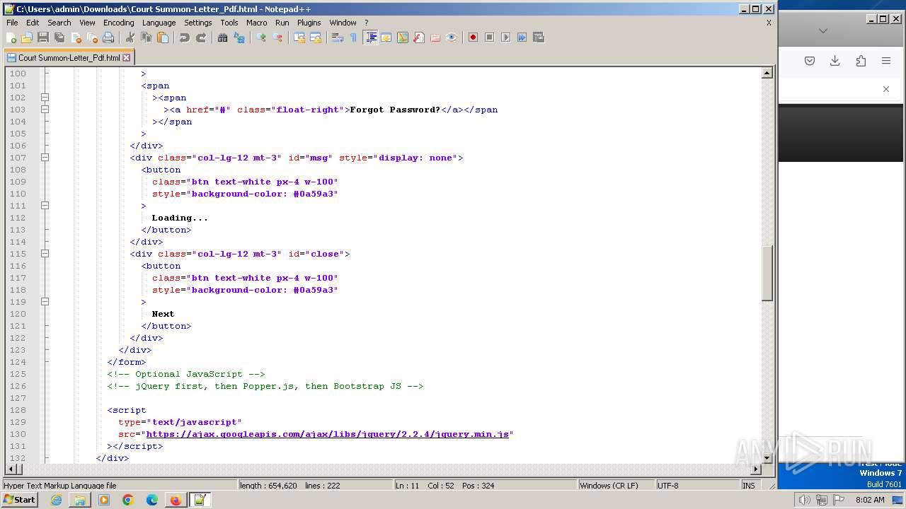
Task: Save current recorded macro icon
Action: coord(538,37)
